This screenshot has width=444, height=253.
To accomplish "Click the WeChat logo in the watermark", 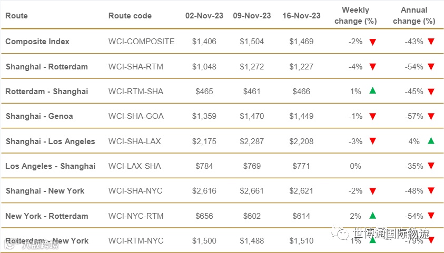I will (343, 233).
